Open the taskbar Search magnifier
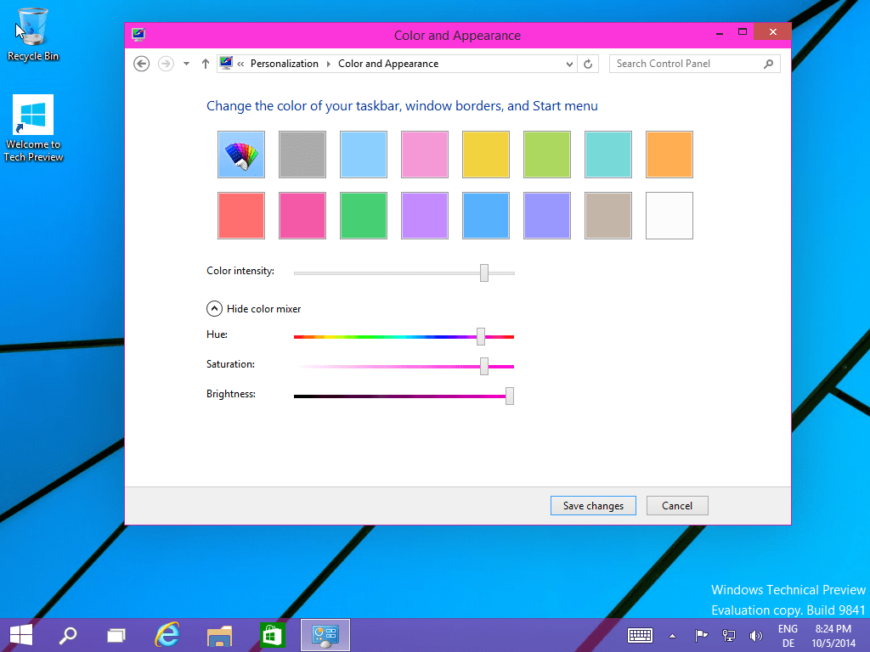 pyautogui.click(x=67, y=635)
